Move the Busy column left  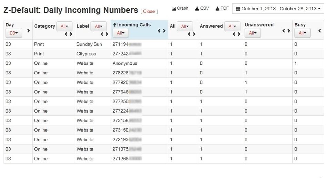click(320, 31)
